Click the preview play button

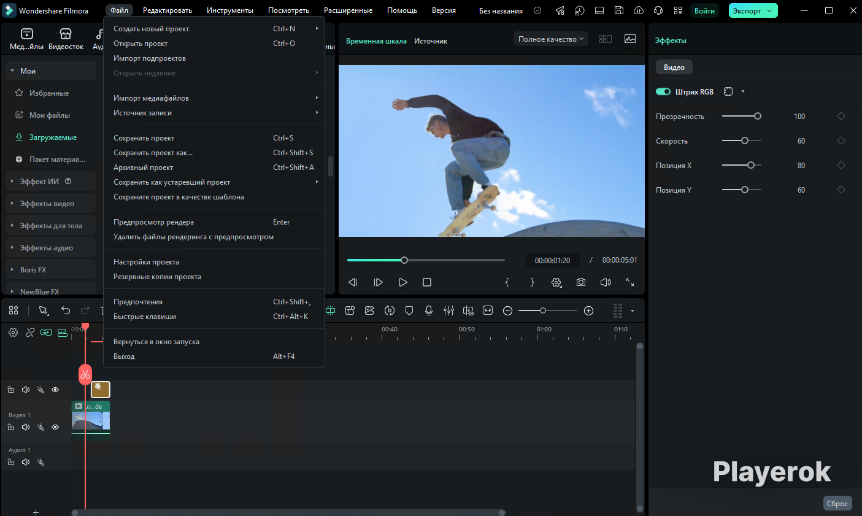click(x=403, y=282)
